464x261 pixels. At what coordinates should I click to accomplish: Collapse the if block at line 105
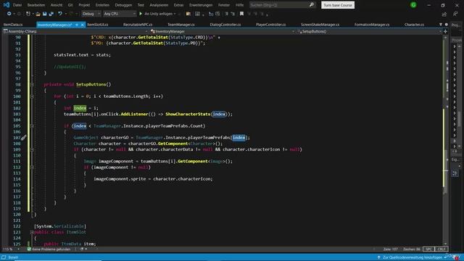[x=32, y=126]
